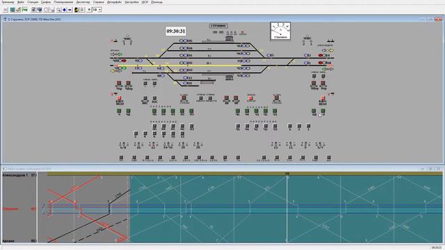Toggle turnout switch 18 control
Image resolution: width=445 pixels, height=250 pixels.
(x=183, y=145)
